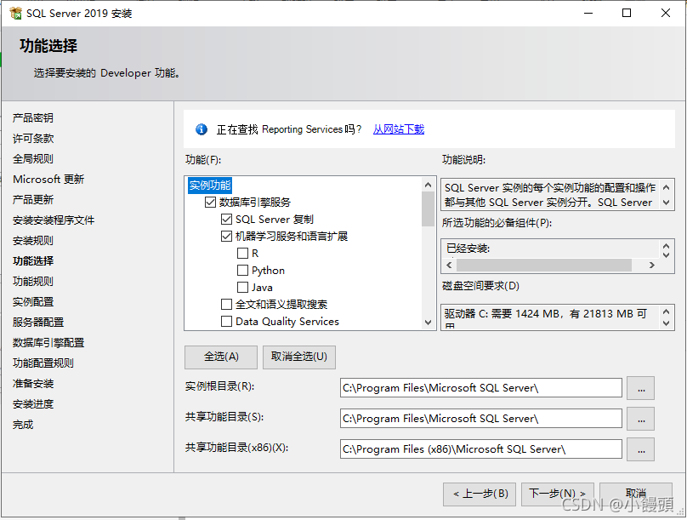
Task: Enable the Python feature checkbox
Action: [241, 270]
